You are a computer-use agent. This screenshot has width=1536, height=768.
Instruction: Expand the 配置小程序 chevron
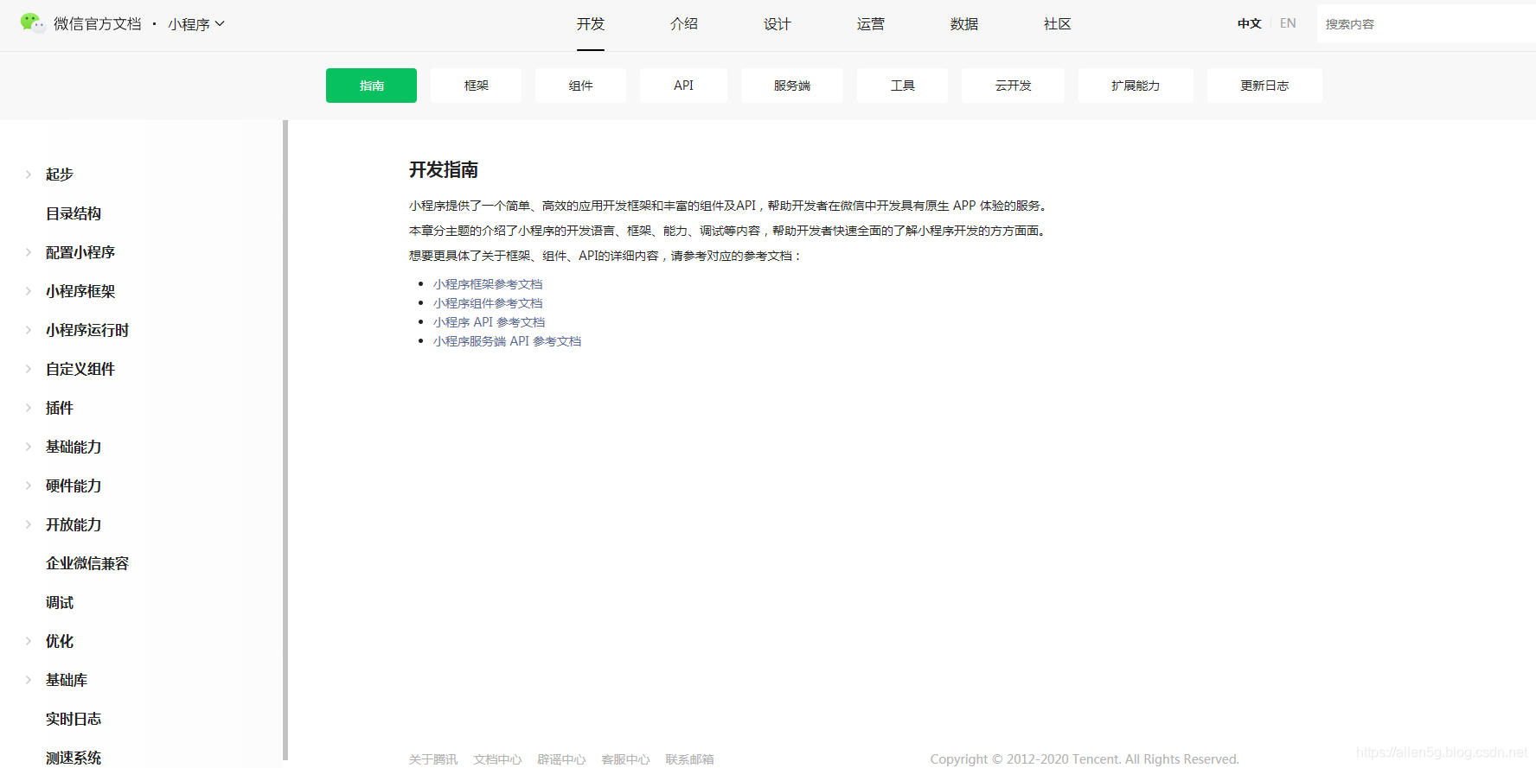(29, 252)
